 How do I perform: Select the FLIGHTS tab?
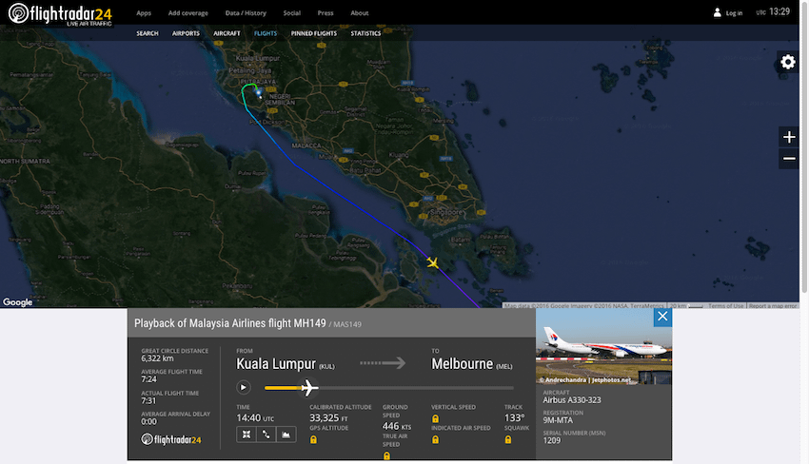266,33
